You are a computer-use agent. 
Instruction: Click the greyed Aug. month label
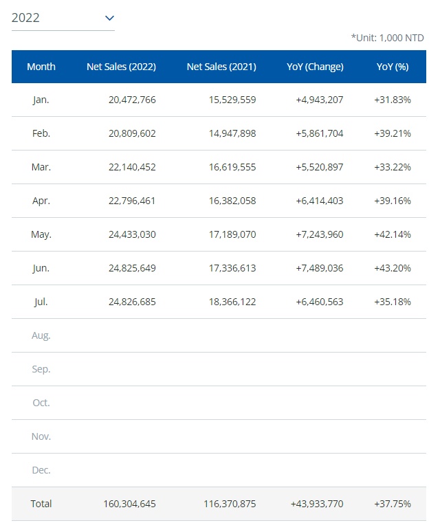(41, 335)
